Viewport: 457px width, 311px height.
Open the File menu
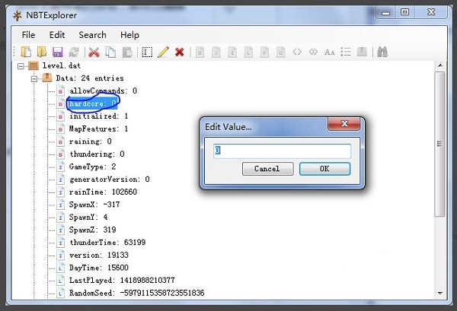[28, 35]
